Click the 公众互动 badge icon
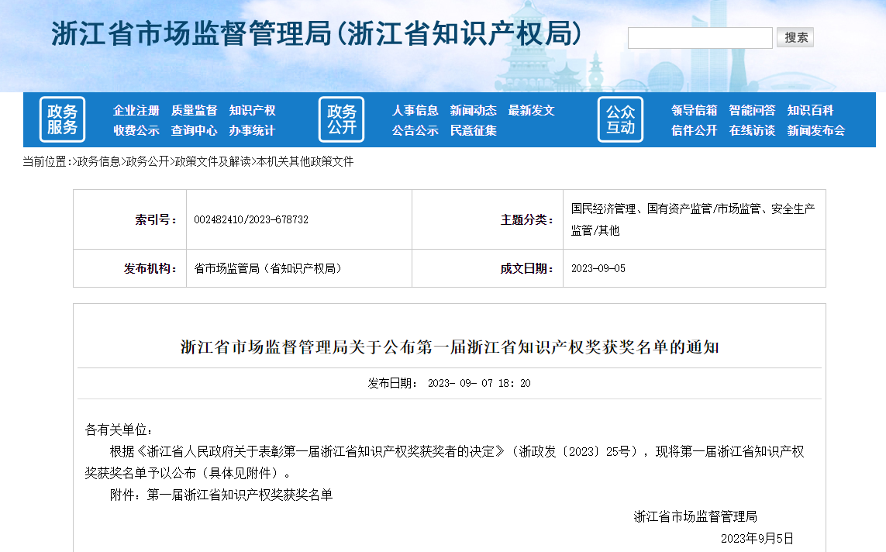Image resolution: width=886 pixels, height=552 pixels. [x=619, y=119]
